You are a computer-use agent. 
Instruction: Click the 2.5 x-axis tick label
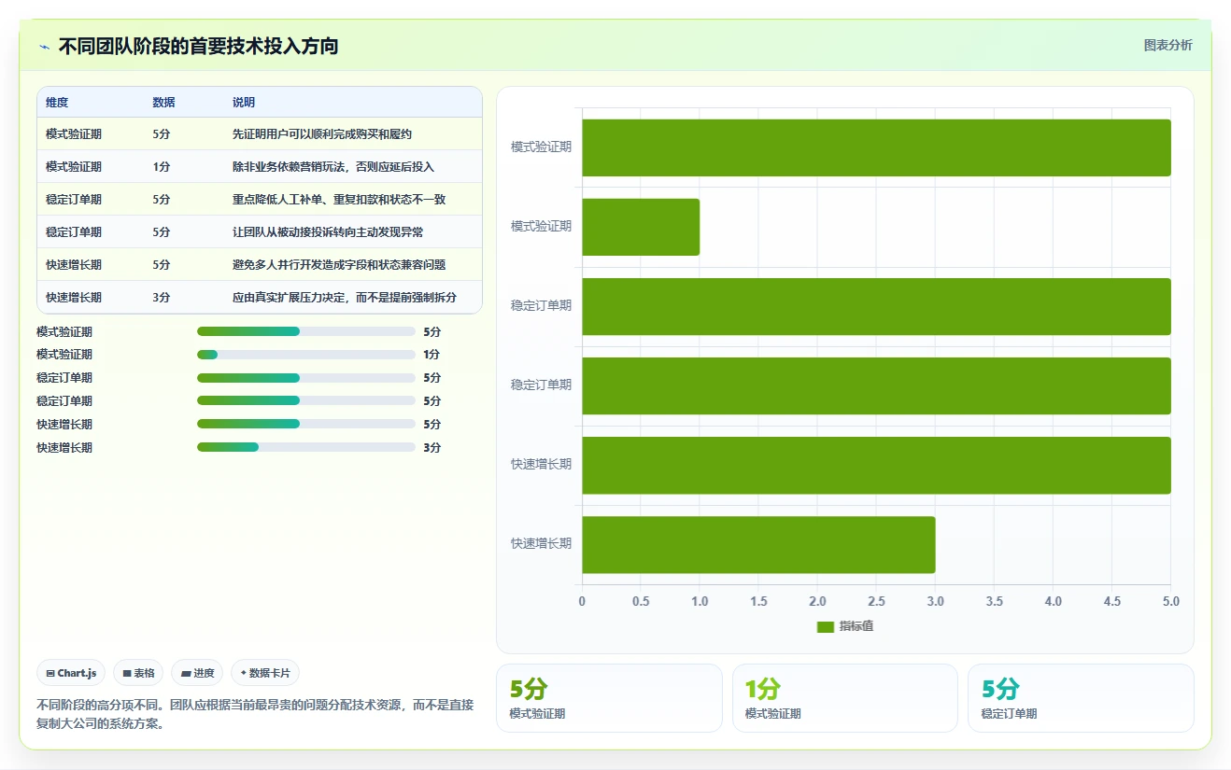pos(876,602)
